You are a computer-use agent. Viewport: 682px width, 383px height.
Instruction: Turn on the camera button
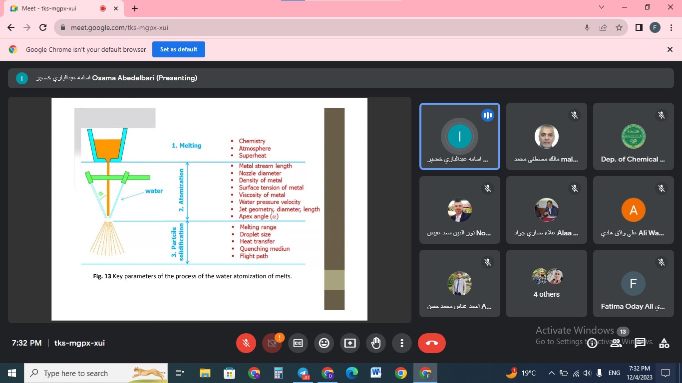[272, 343]
